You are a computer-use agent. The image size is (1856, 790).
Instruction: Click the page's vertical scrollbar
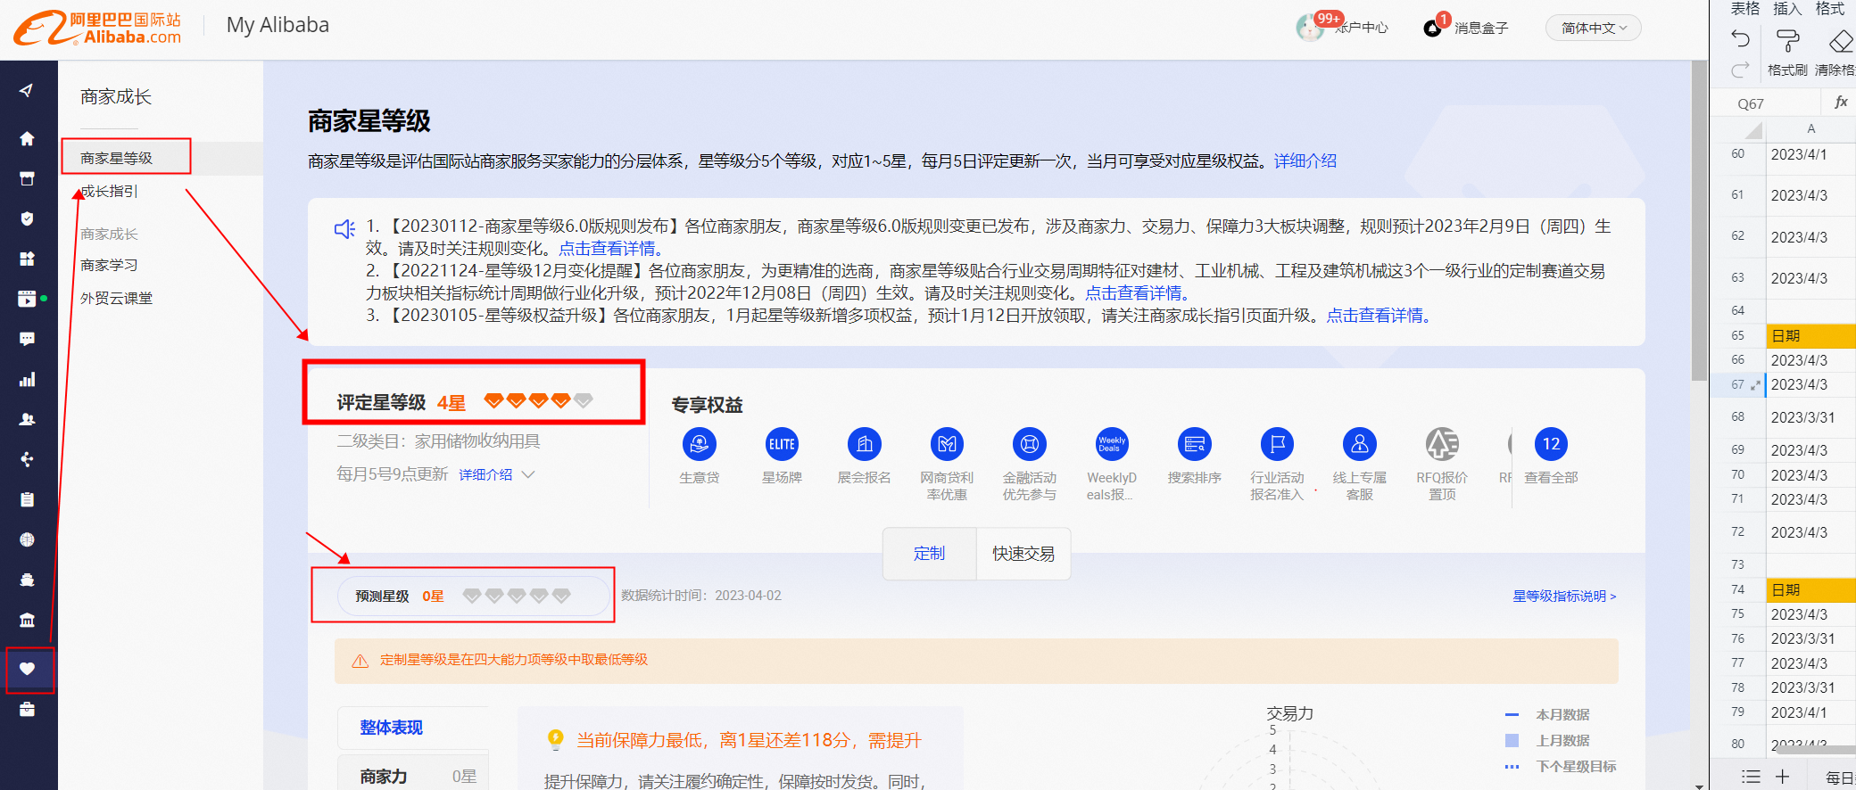(x=1699, y=223)
